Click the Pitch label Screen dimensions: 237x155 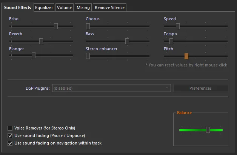click(168, 49)
